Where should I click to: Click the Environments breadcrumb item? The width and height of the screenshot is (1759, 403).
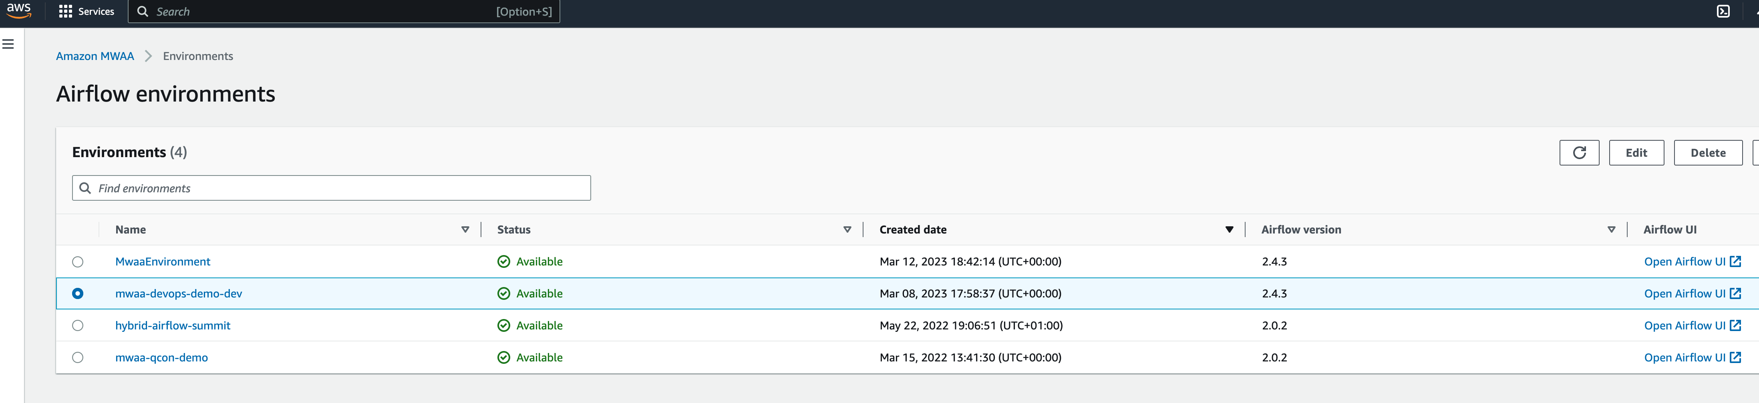[x=198, y=57]
